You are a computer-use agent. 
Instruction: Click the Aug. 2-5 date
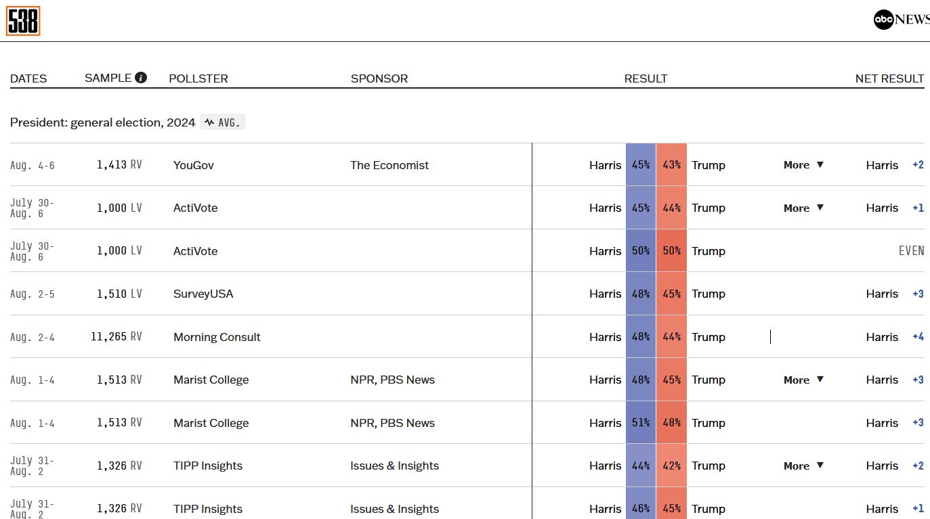33,294
